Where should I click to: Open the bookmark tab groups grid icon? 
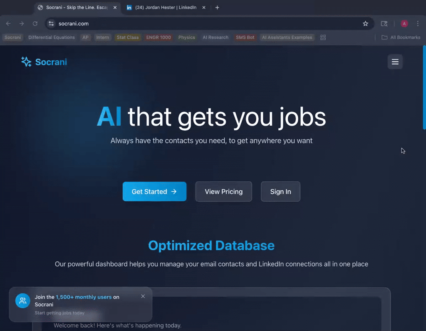323,37
